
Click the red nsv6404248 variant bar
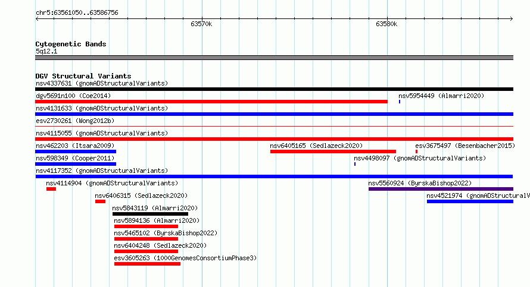click(x=146, y=251)
